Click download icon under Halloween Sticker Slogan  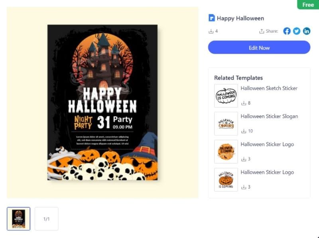tap(244, 131)
